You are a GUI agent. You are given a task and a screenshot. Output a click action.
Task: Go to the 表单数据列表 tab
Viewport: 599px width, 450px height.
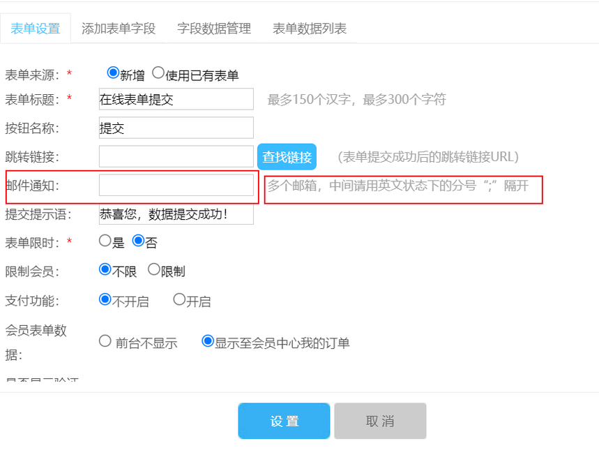(310, 29)
